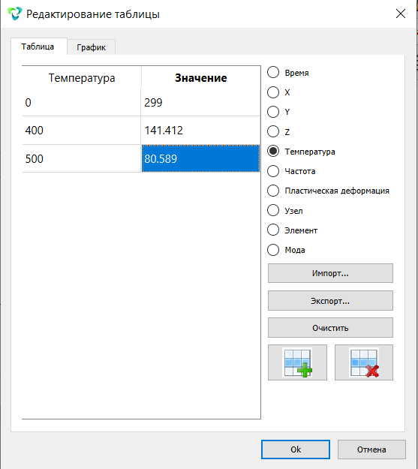418x469 pixels.
Task: Click the Значение column header
Action: [200, 78]
